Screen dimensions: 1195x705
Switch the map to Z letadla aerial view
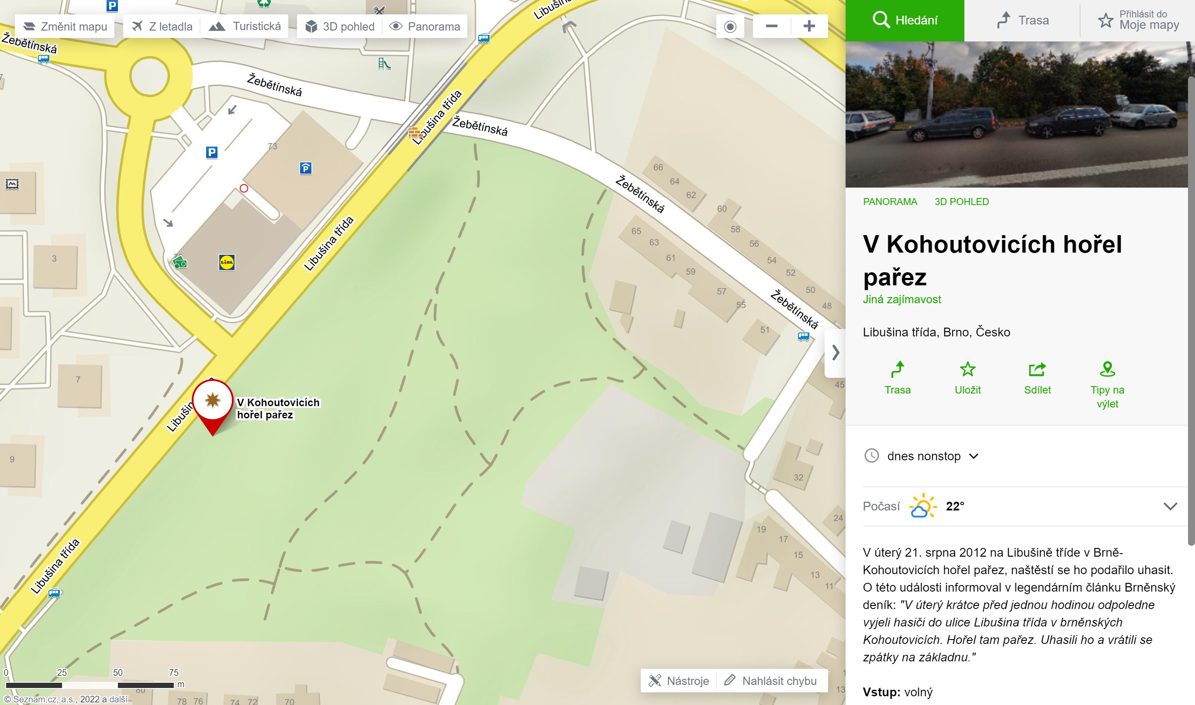pos(162,26)
